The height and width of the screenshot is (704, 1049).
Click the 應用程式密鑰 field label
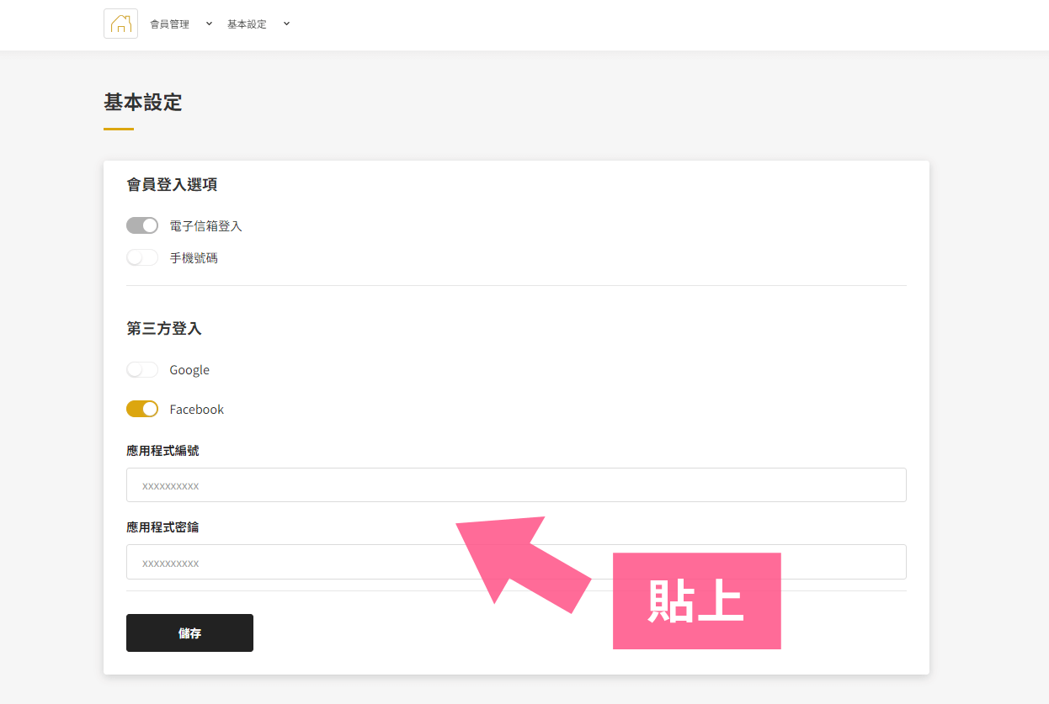[x=162, y=527]
